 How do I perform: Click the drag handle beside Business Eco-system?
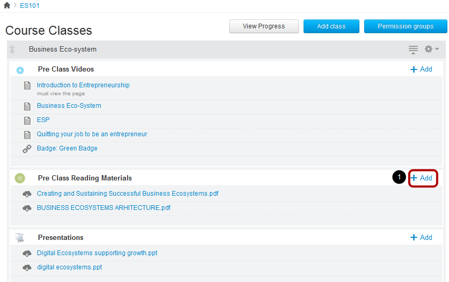[x=13, y=49]
